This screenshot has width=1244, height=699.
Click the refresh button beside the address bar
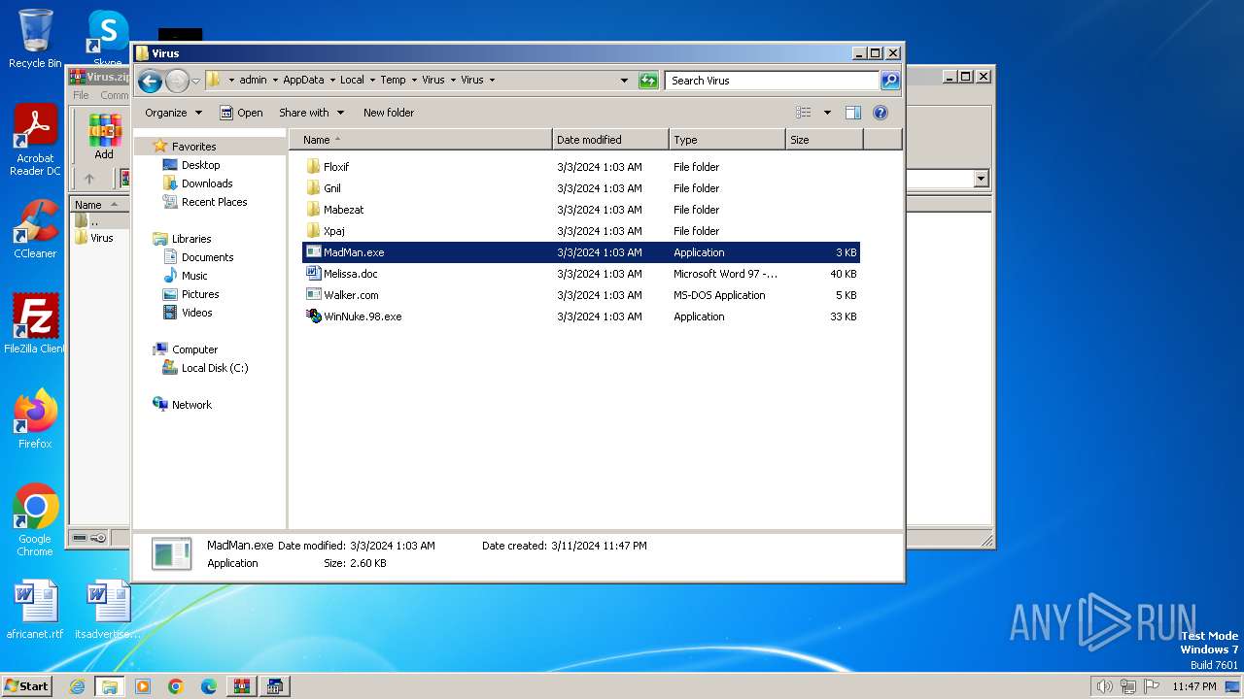(648, 81)
